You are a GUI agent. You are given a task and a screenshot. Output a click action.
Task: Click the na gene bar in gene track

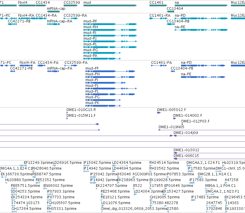(201, 5)
